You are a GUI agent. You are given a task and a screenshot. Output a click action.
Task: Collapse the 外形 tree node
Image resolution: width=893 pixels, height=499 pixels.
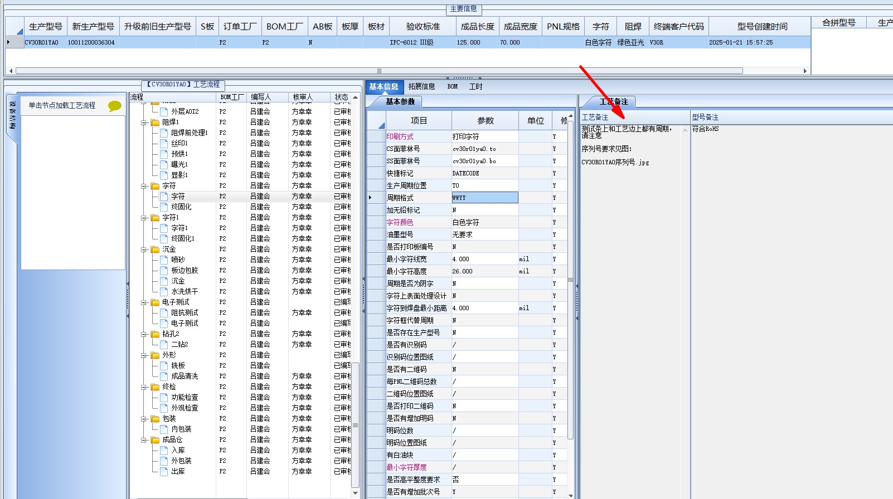[x=144, y=355]
